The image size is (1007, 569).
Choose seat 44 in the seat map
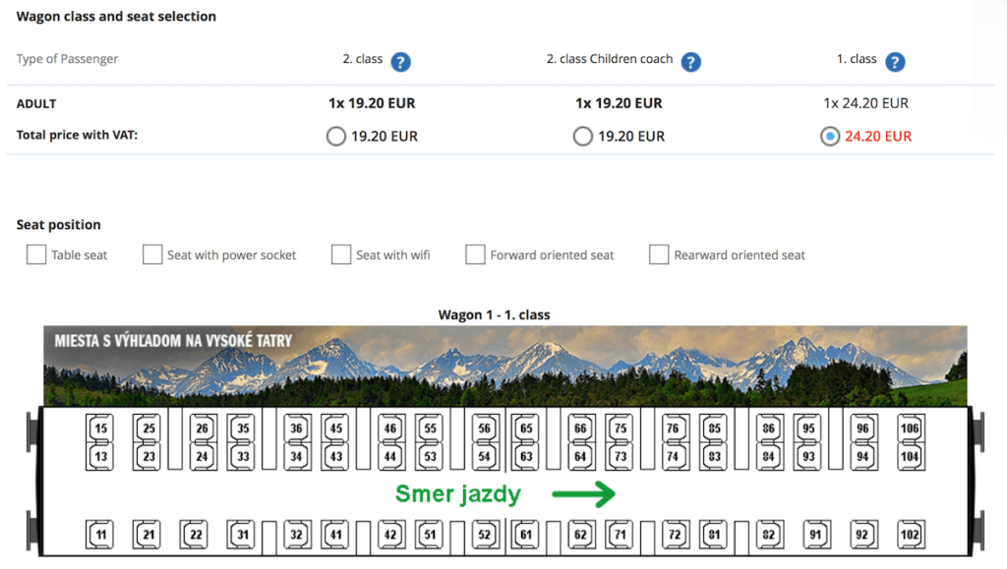click(390, 456)
